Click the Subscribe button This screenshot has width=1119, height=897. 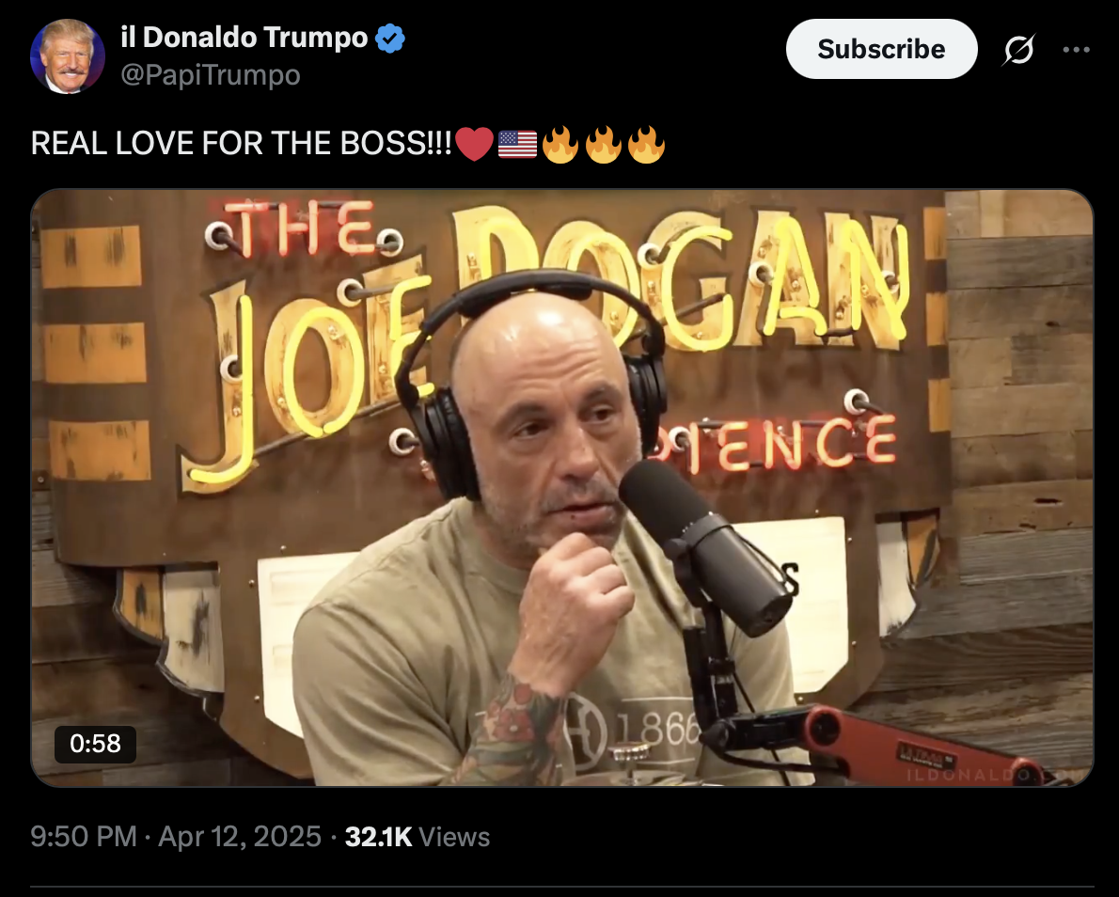(x=881, y=49)
